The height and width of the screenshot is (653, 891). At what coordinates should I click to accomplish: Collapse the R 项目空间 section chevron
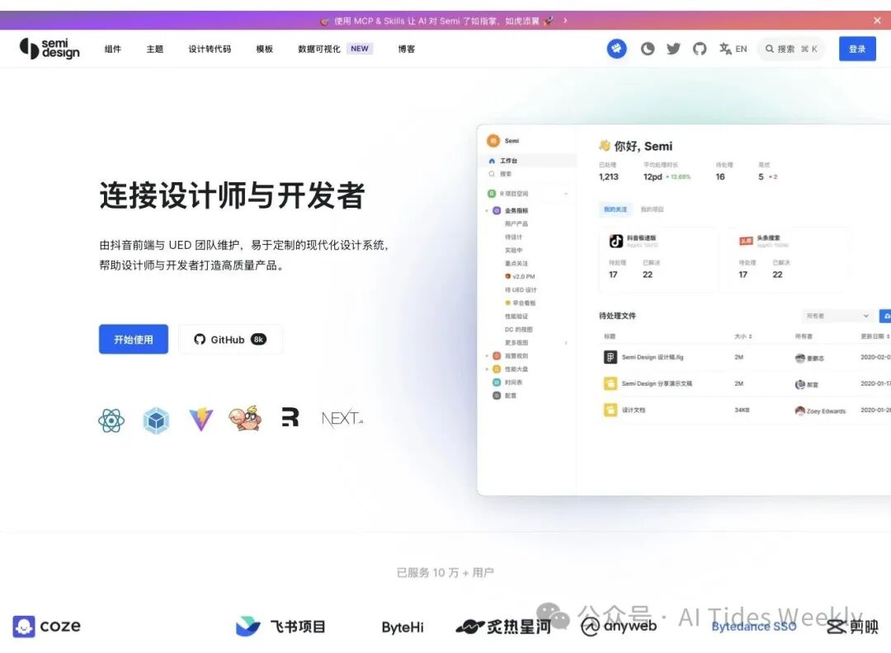pos(567,193)
